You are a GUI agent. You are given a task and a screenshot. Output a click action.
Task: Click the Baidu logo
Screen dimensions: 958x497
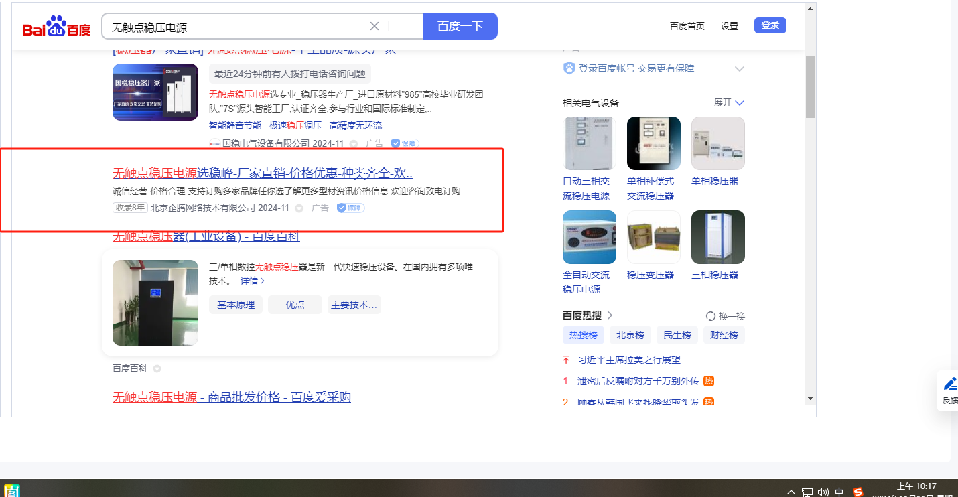[56, 27]
